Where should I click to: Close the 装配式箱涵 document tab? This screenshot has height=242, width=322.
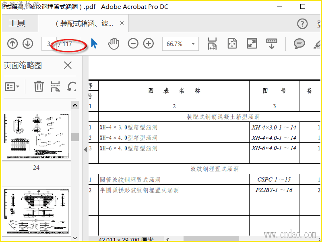pos(122,23)
